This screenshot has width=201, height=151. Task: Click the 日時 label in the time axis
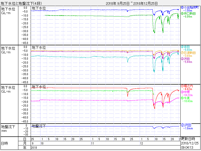pyautogui.click(x=5, y=143)
